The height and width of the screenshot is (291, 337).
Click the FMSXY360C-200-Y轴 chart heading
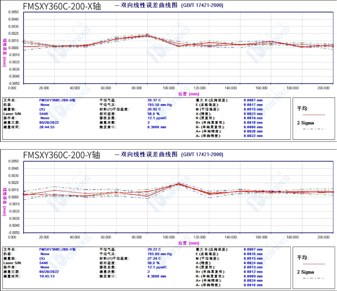point(62,155)
